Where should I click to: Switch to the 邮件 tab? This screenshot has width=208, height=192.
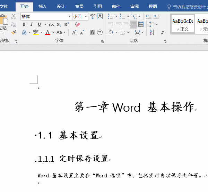pos(116,7)
